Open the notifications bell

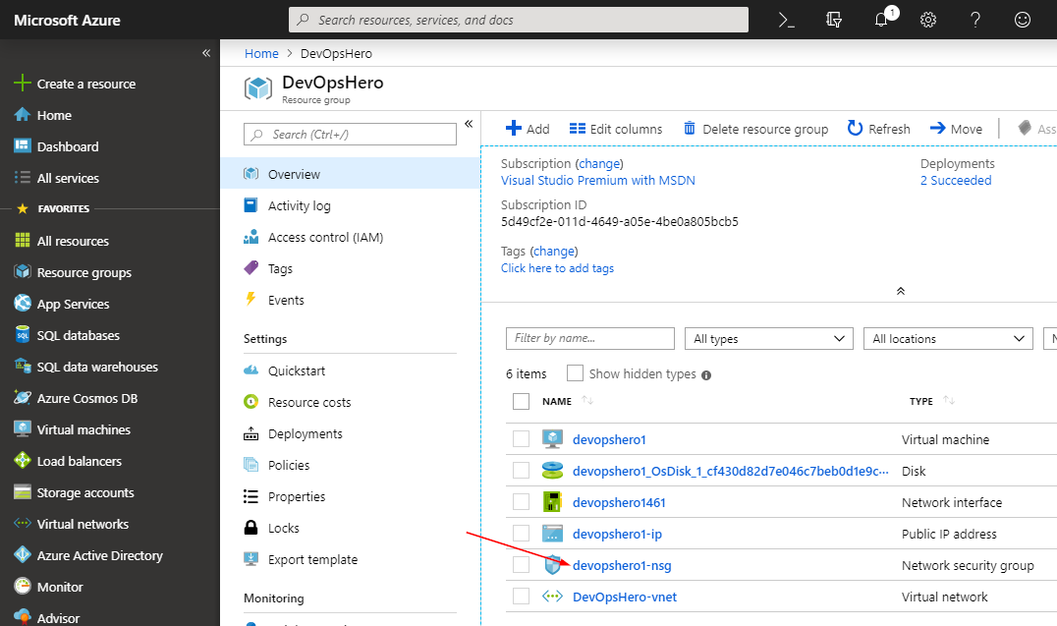tap(881, 20)
